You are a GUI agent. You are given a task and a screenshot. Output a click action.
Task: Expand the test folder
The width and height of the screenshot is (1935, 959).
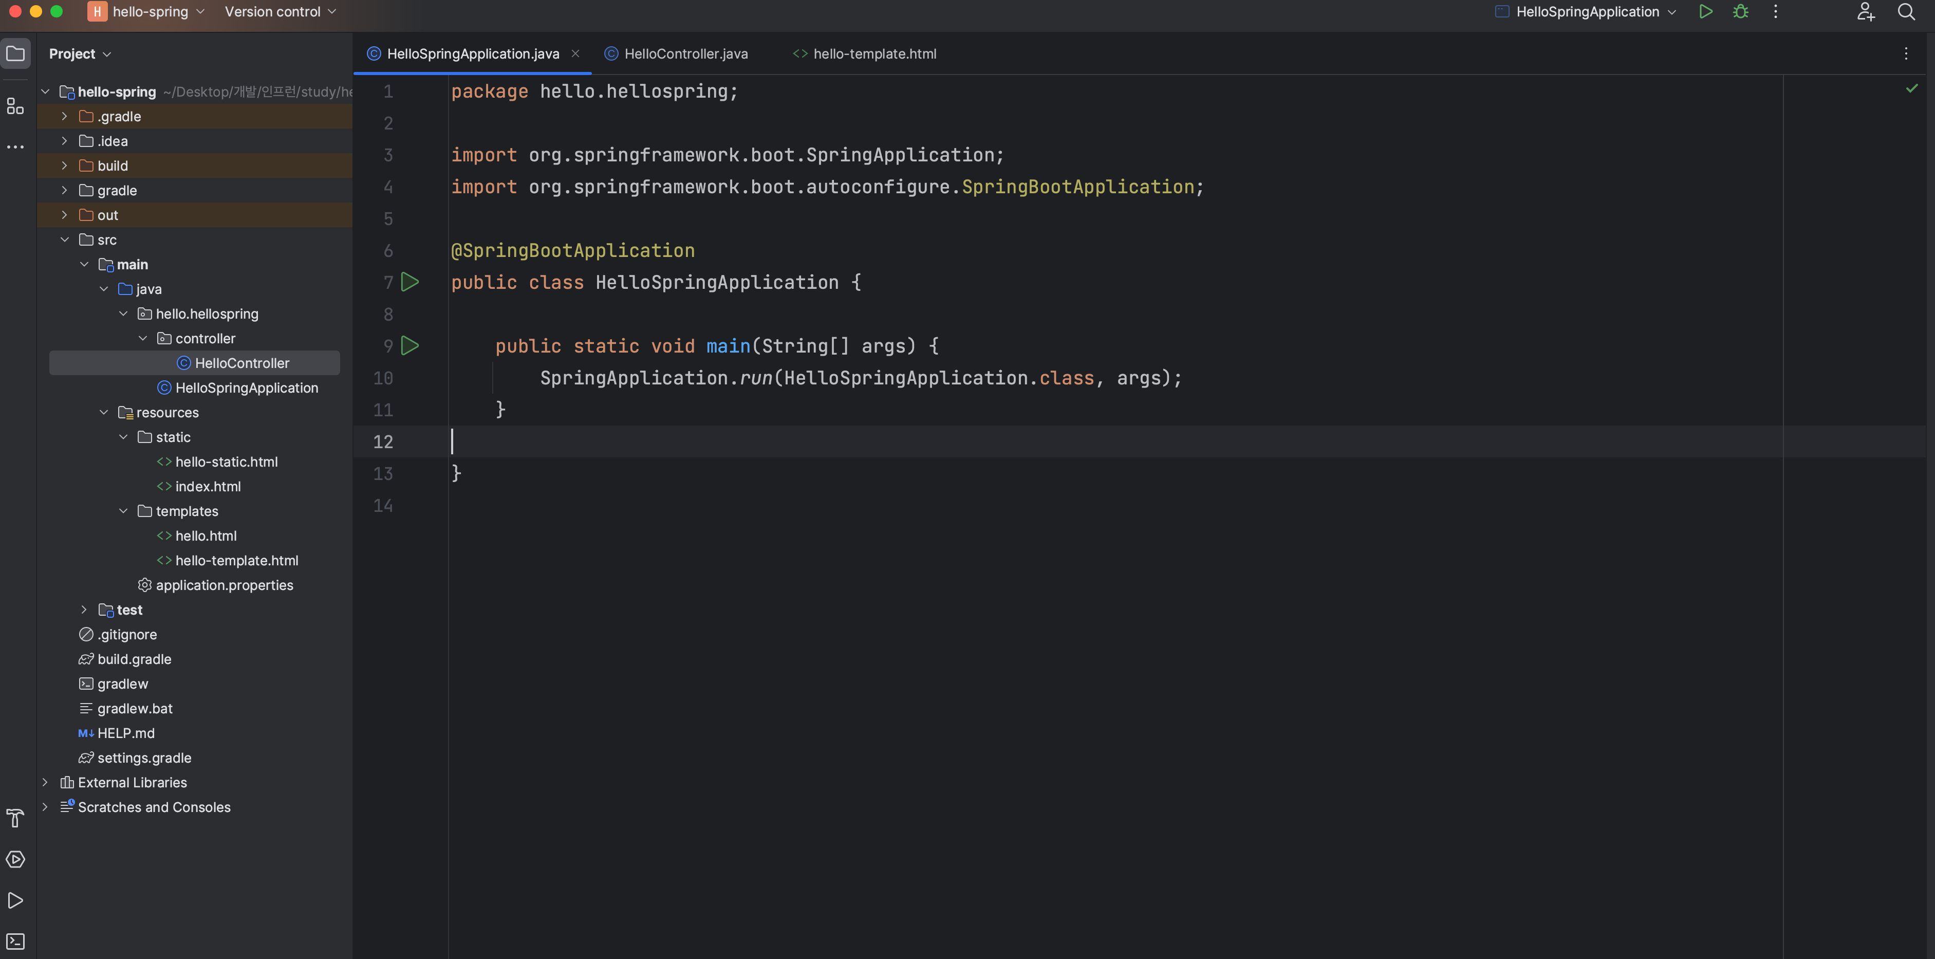tap(84, 610)
